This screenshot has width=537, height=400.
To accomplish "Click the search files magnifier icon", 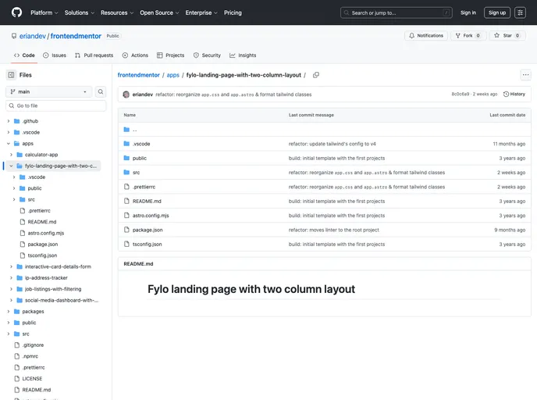I will [x=101, y=91].
